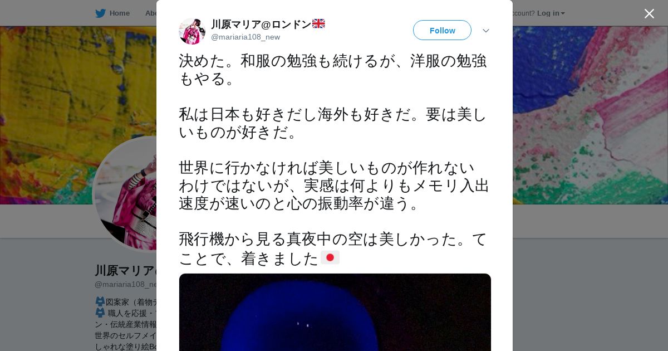Open the About item in top navigation
Screen dimensions: 668x351
(150, 13)
